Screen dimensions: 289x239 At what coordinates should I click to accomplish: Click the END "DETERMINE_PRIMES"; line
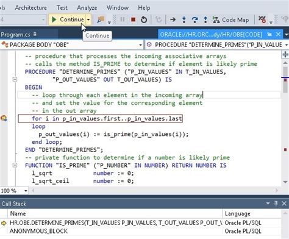click(64, 150)
